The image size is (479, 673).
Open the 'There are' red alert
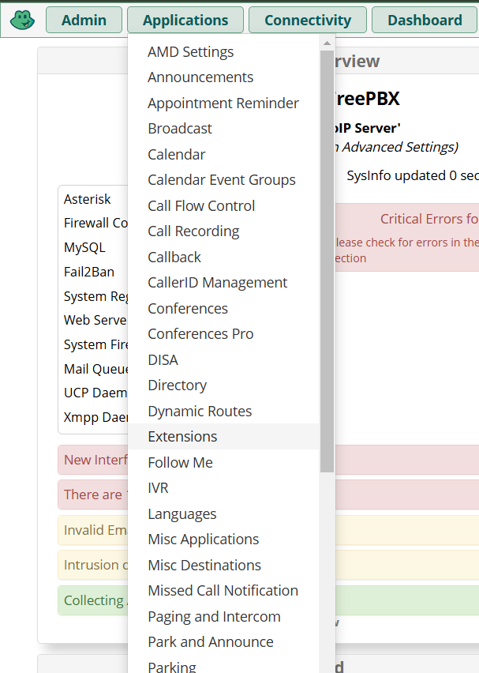pos(93,494)
